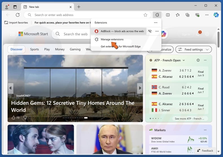Go to previous carousel story arrow
Image resolution: width=223 pixels, height=157 pixels.
coord(10,88)
